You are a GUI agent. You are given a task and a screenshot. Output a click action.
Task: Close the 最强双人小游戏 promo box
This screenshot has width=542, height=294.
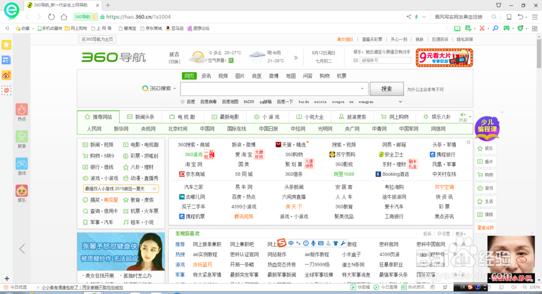click(x=154, y=188)
